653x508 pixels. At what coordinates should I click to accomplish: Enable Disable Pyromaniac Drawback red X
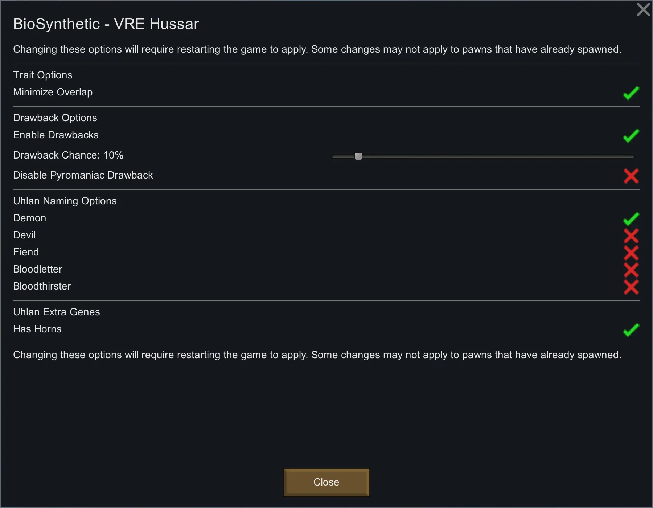631,176
